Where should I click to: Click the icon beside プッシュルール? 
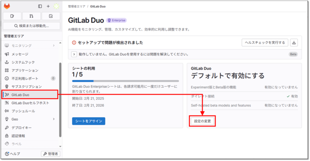(7, 111)
